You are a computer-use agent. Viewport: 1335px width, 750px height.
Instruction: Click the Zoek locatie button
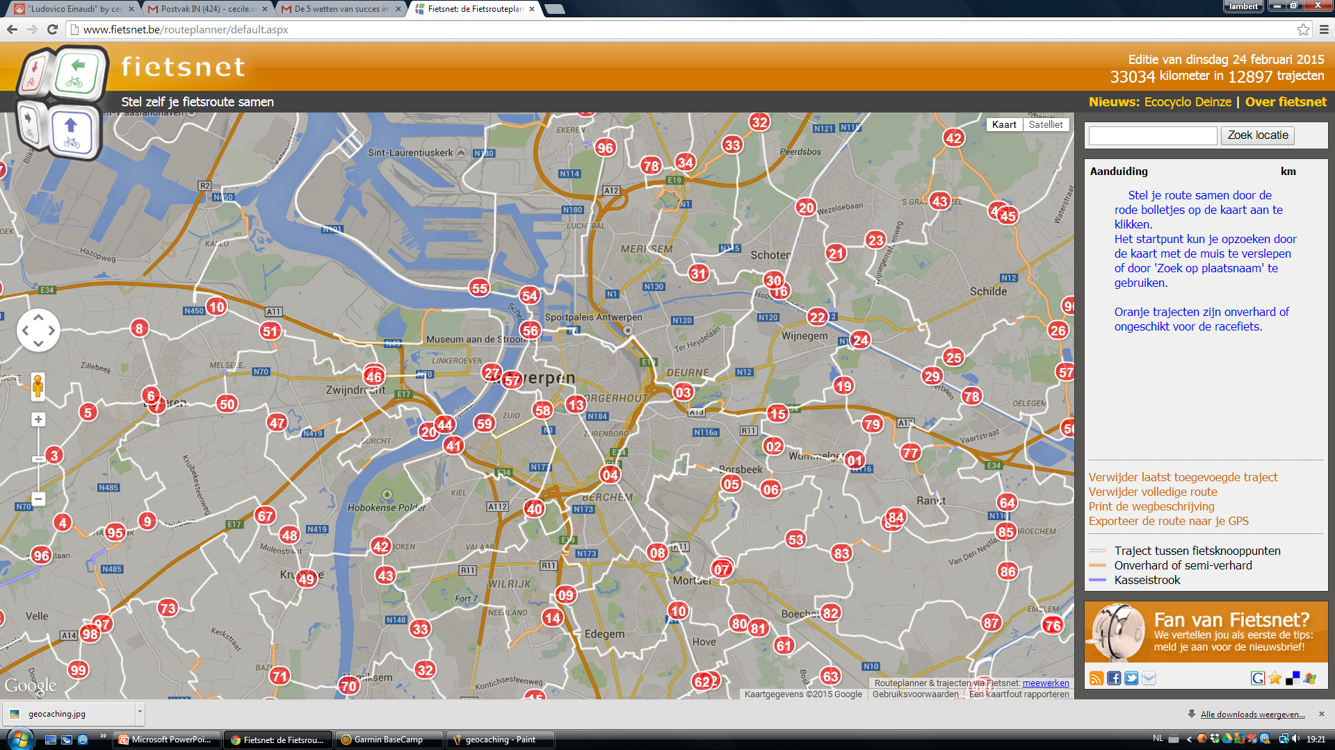1257,135
